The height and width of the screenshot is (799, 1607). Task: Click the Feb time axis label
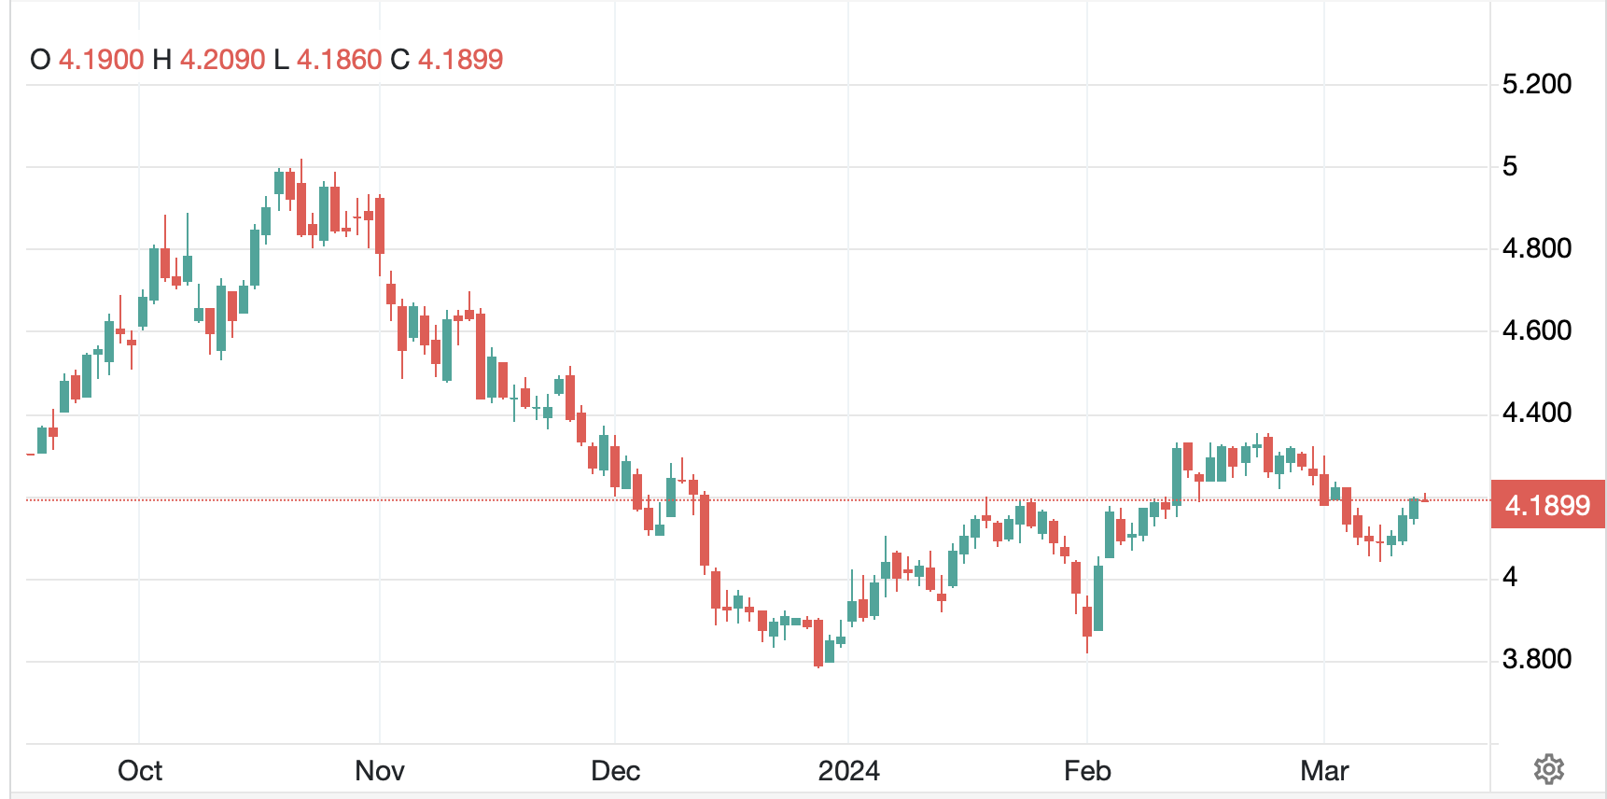click(x=1087, y=771)
